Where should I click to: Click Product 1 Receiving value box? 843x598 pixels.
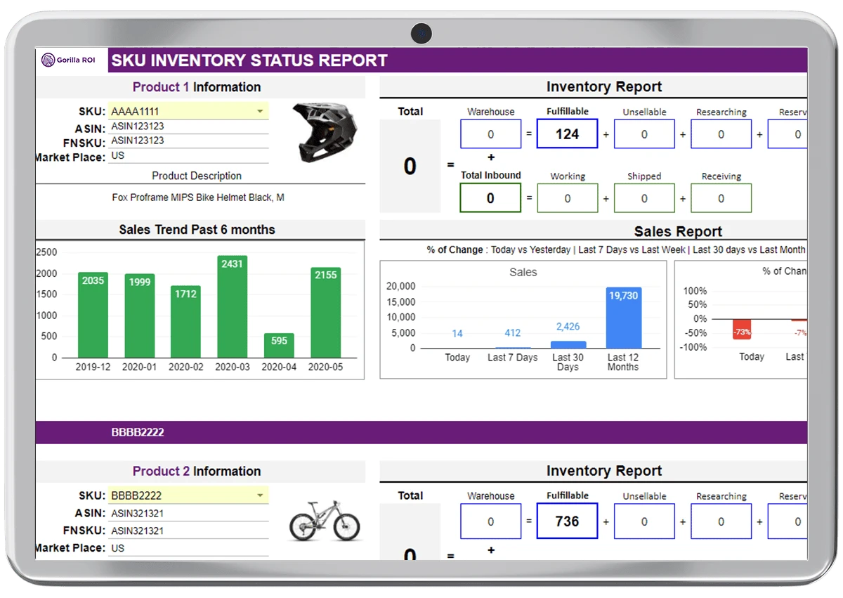[x=721, y=198]
